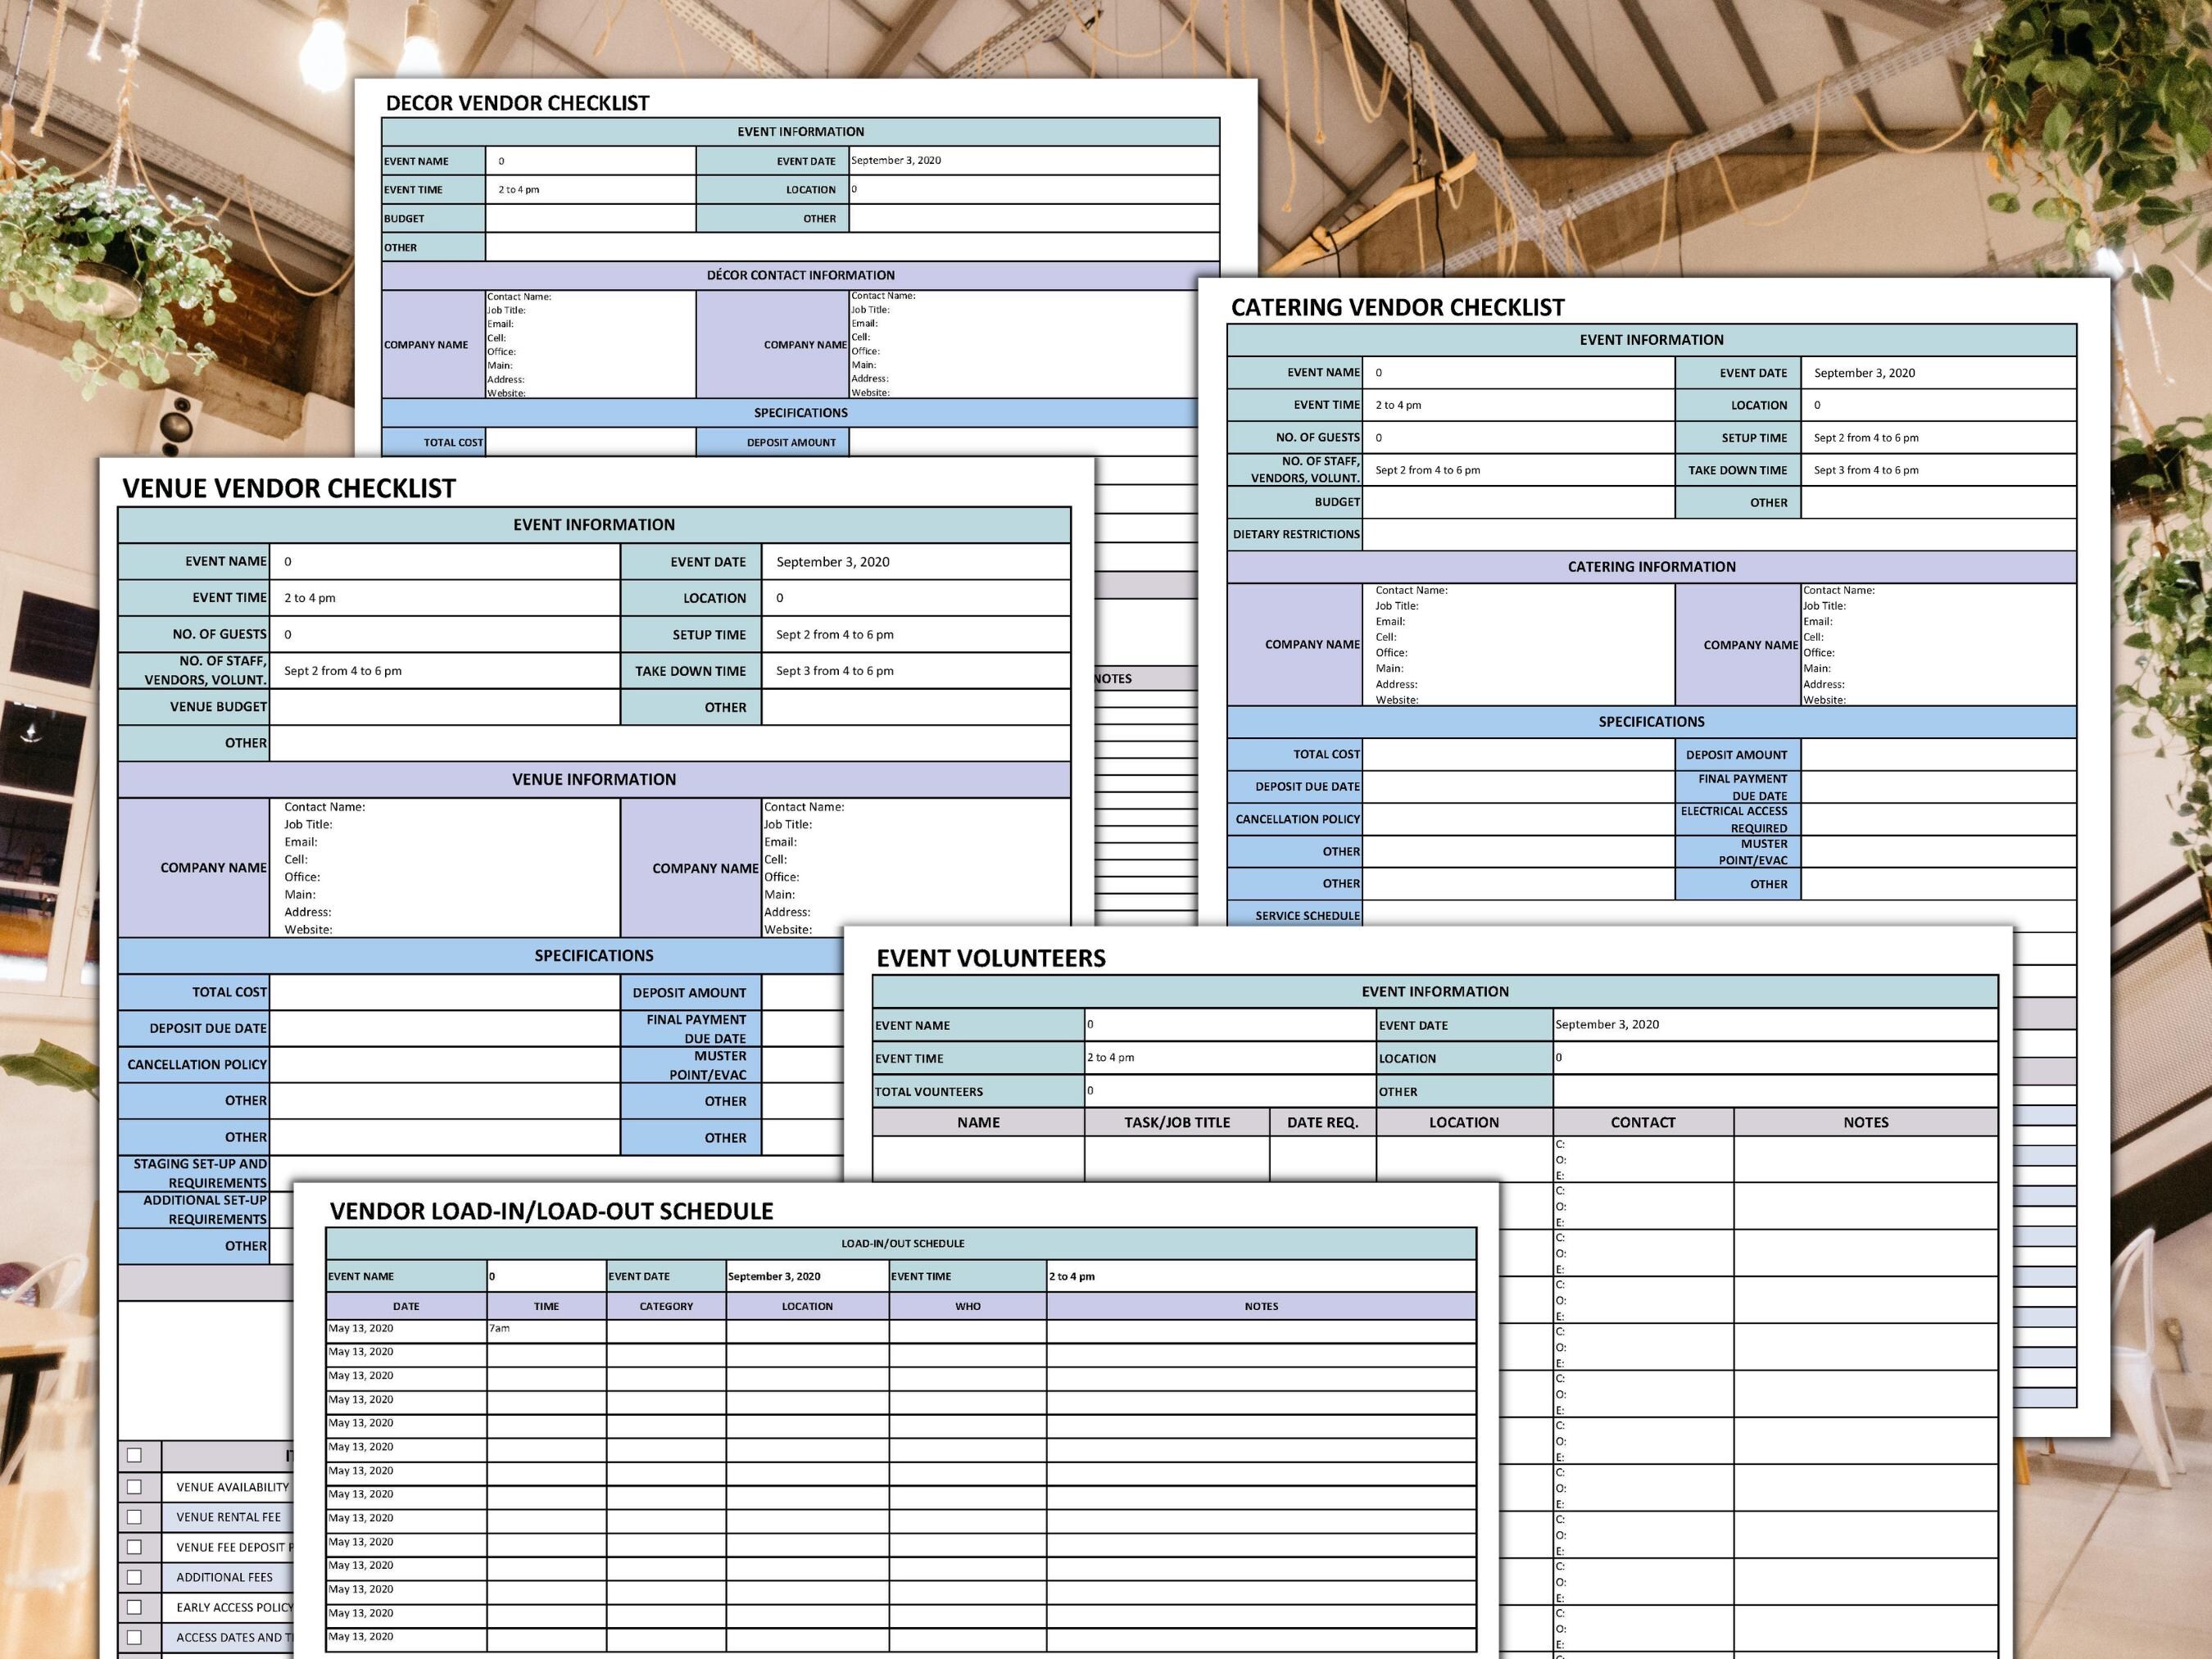Toggle the VENUE FEE DEPOSIT checkbox

[136, 1547]
